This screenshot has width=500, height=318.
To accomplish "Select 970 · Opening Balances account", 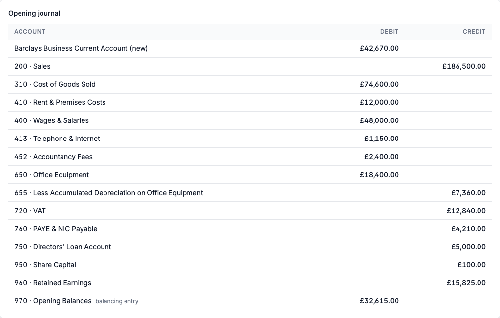I will pos(53,301).
